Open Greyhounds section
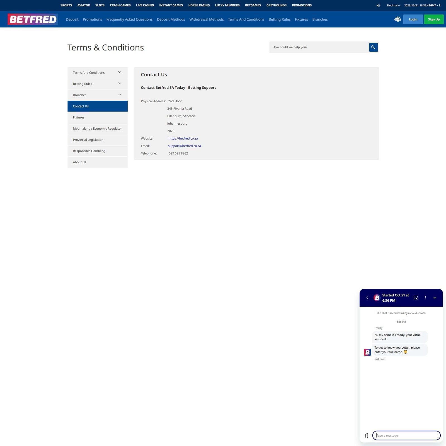The width and height of the screenshot is (446, 446). tap(277, 5)
